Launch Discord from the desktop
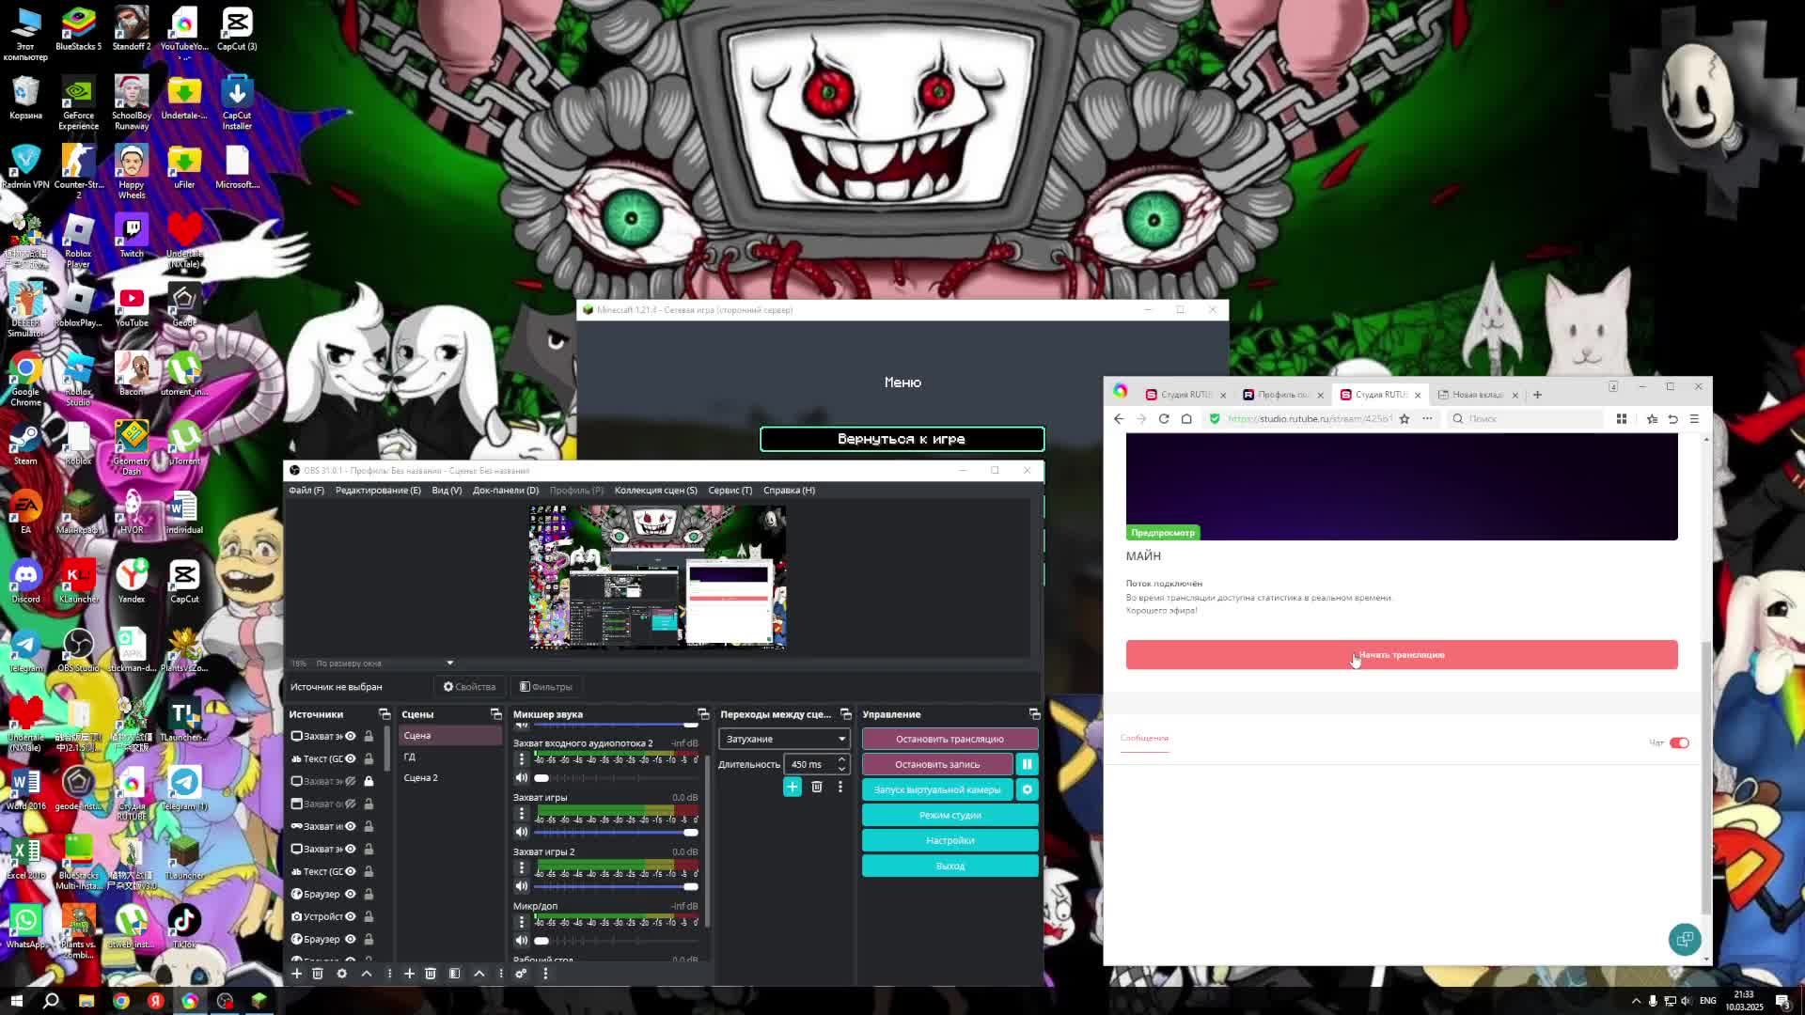 (x=25, y=581)
